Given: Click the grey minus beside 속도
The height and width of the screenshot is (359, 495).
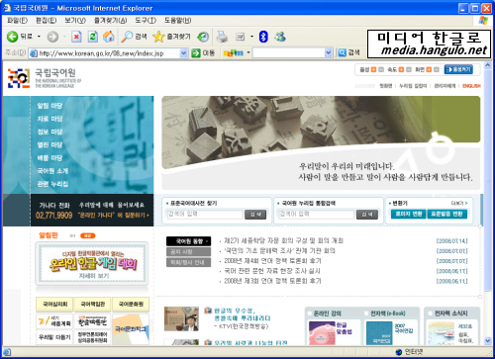Looking at the screenshot, I should coord(409,69).
